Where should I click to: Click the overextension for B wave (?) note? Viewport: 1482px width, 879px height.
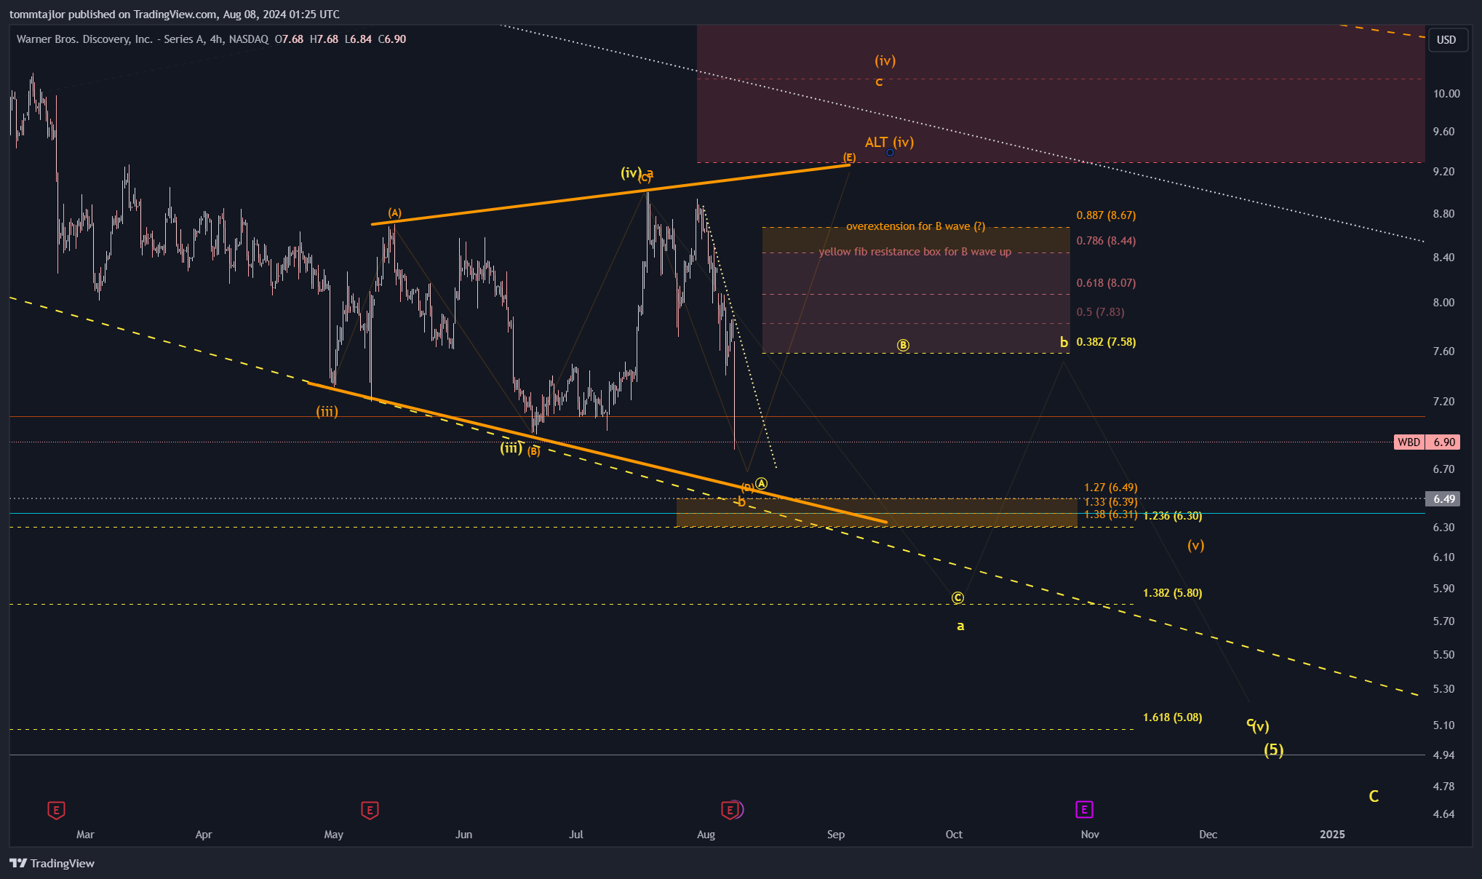(915, 226)
